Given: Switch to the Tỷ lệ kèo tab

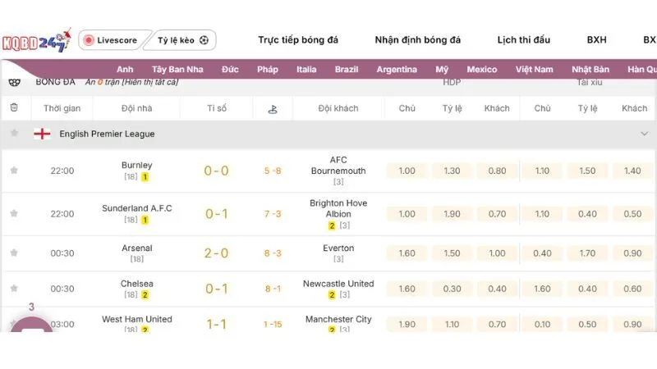Looking at the screenshot, I should click(x=182, y=40).
